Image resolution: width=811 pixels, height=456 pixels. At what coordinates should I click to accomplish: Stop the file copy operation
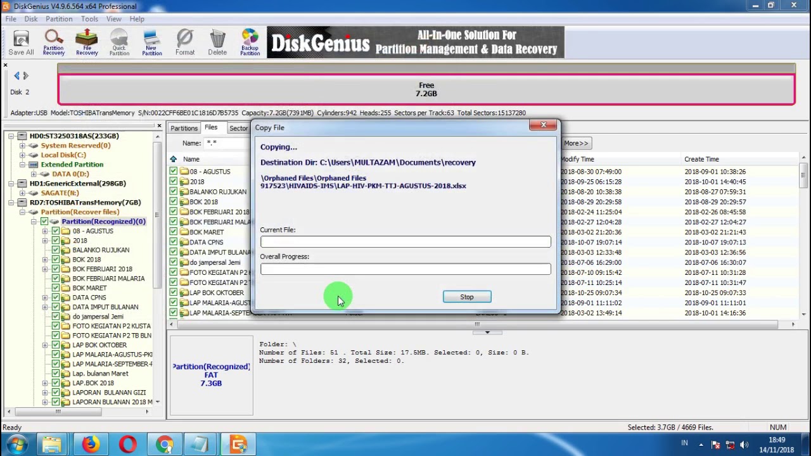pyautogui.click(x=467, y=297)
